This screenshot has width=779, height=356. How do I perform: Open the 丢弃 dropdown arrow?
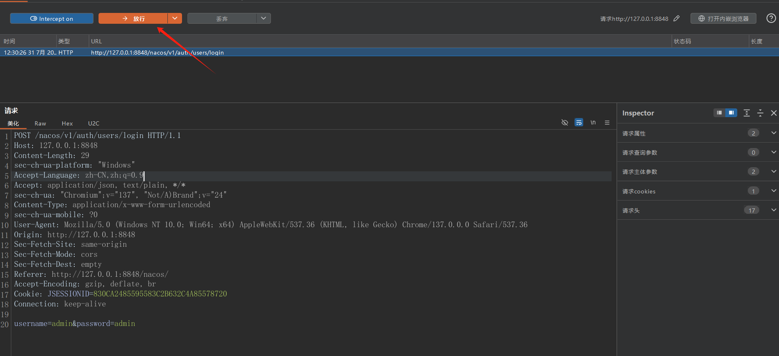[x=263, y=18]
